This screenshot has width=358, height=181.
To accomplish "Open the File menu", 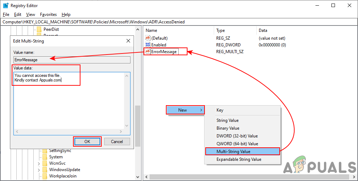I will (x=6, y=15).
